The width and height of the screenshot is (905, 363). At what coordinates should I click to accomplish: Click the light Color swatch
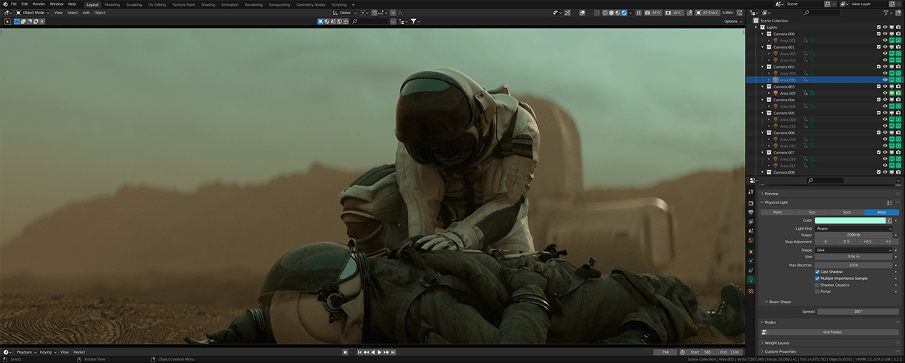850,220
